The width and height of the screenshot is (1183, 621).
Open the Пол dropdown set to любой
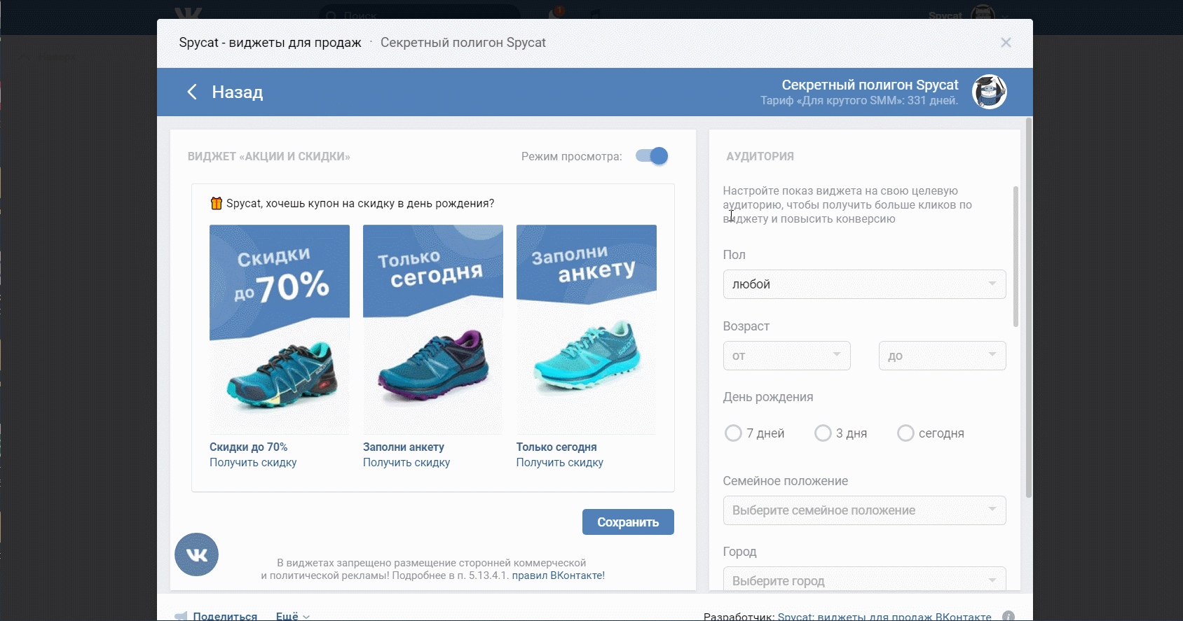point(864,284)
